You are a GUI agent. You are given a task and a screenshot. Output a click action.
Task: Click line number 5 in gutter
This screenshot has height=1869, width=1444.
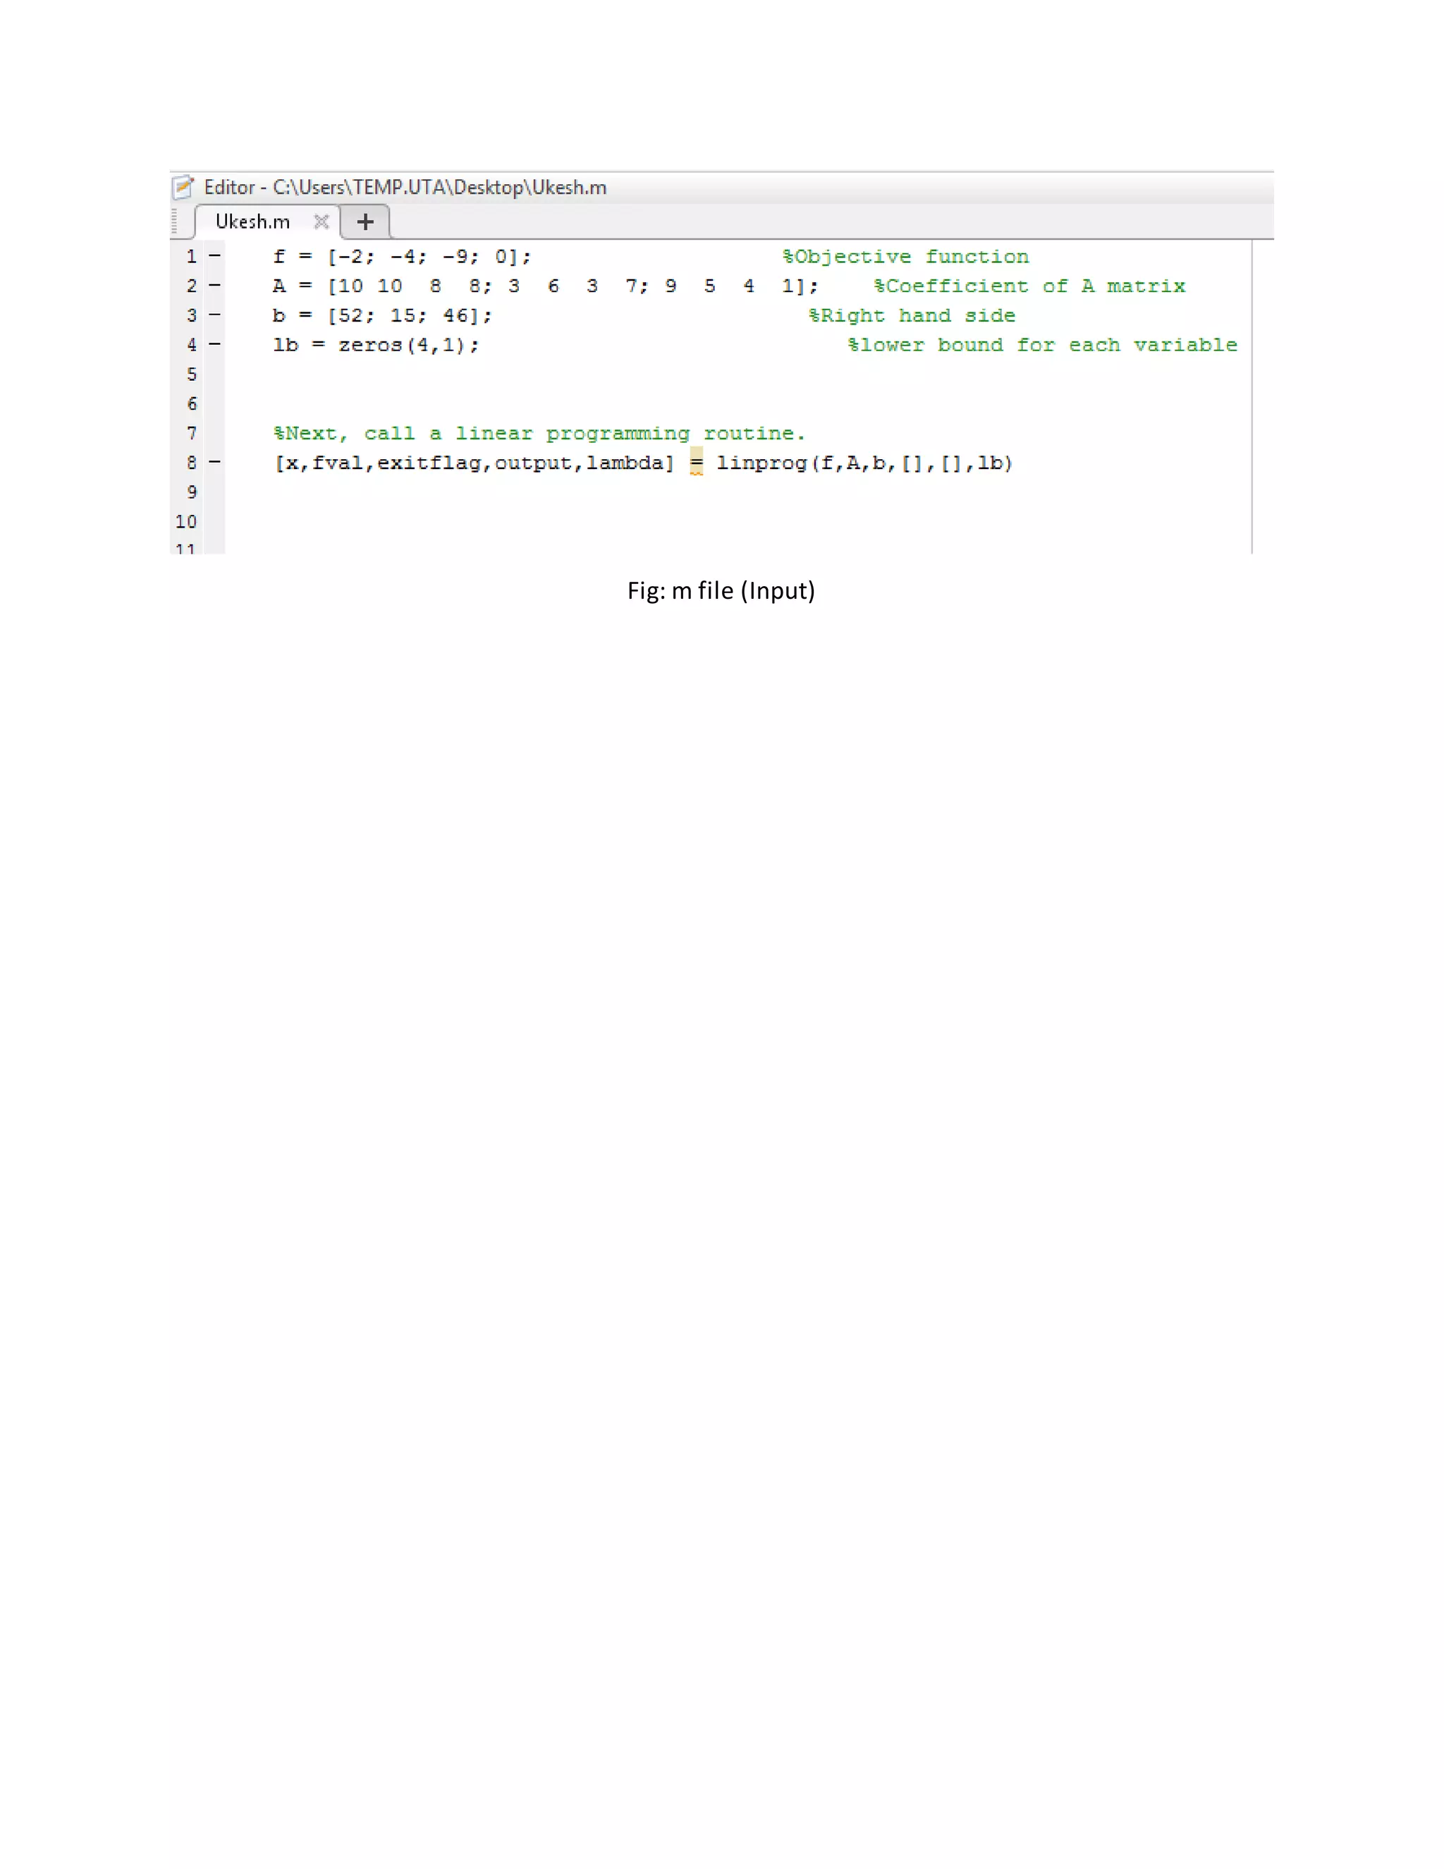click(192, 374)
